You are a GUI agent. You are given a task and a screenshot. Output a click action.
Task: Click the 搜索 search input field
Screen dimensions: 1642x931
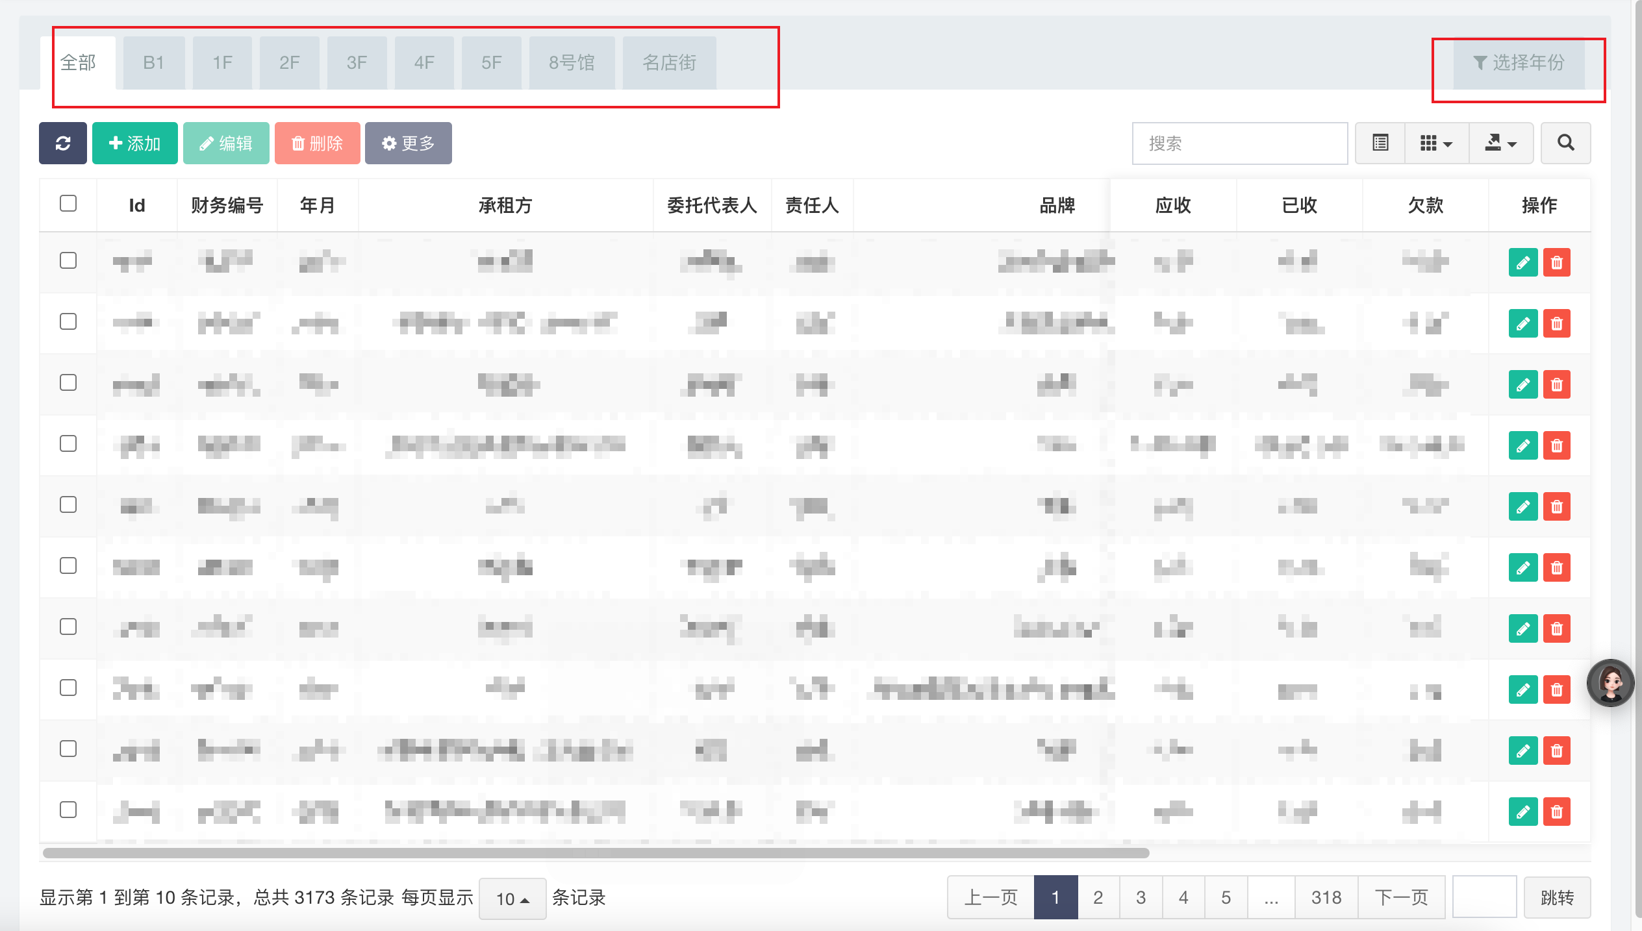tap(1239, 143)
